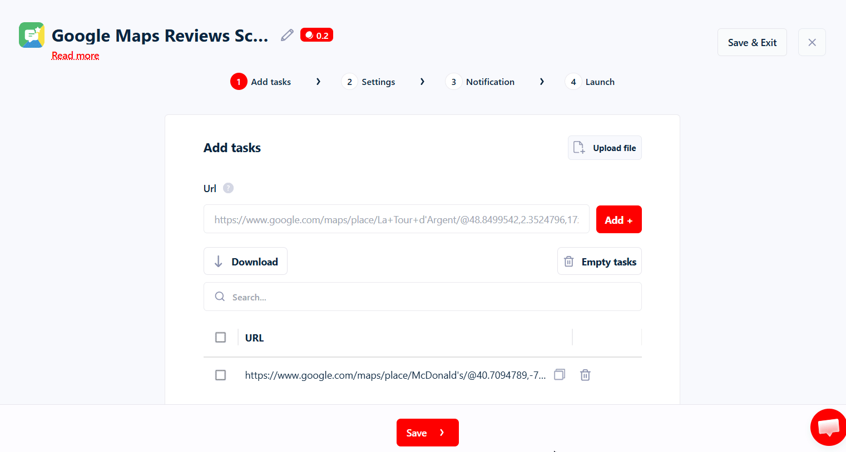Go to step 2 Settings
Image resolution: width=846 pixels, height=452 pixels.
tap(368, 82)
